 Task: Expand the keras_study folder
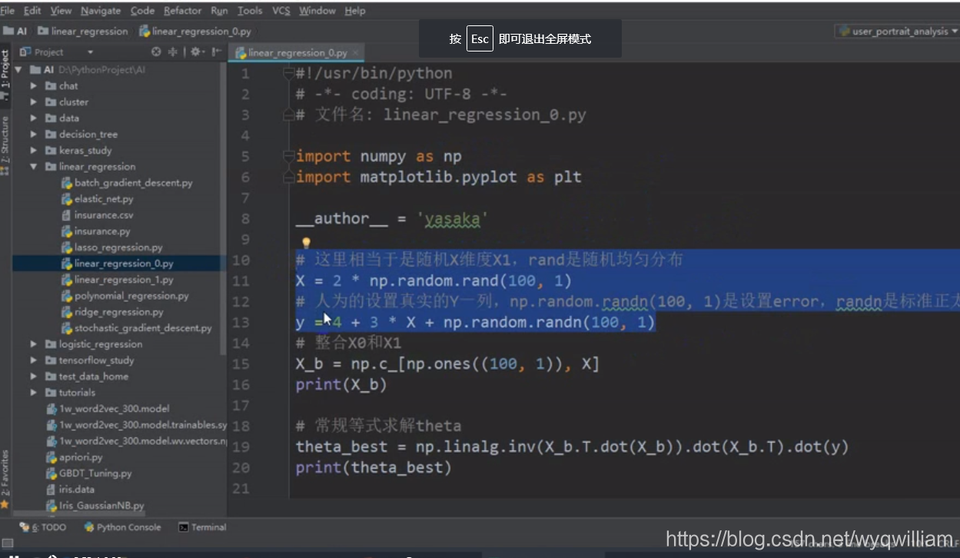33,150
